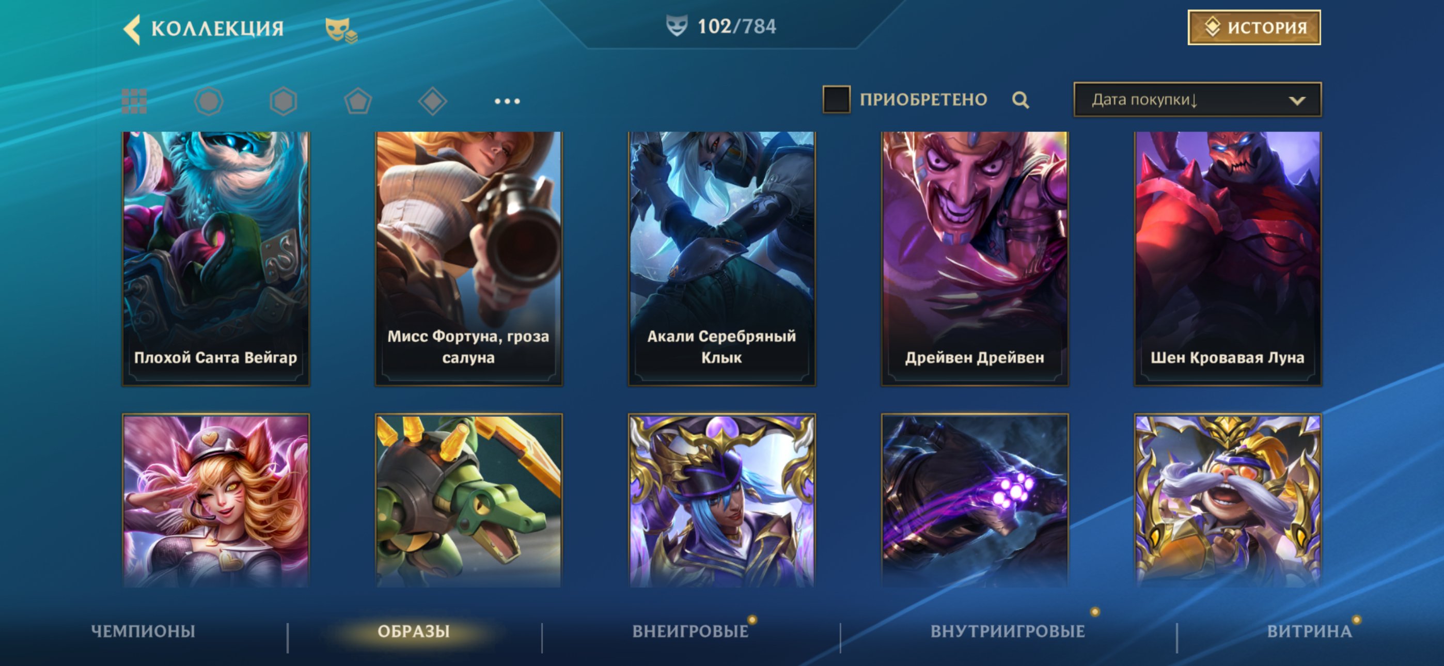Click the dropdown chevron arrow

click(x=1297, y=101)
